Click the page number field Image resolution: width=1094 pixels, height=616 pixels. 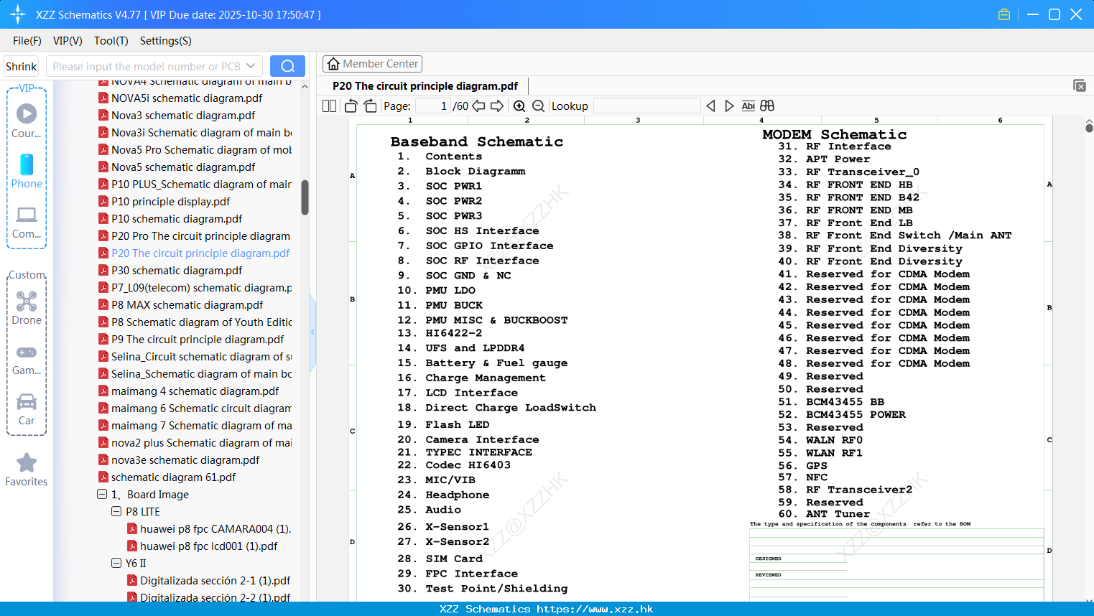click(x=432, y=106)
